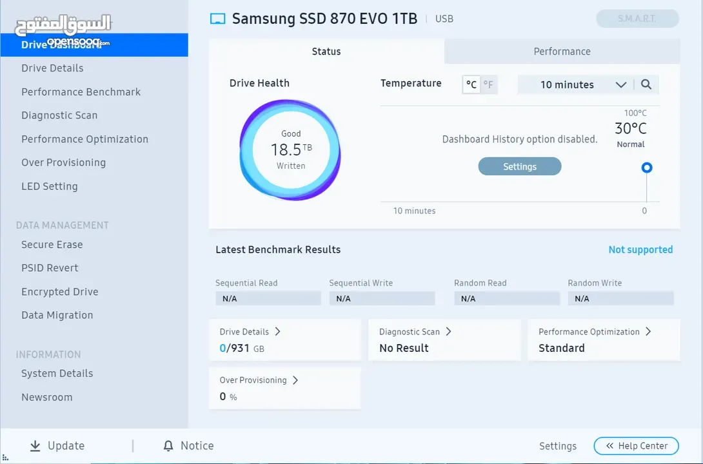Image resolution: width=703 pixels, height=464 pixels.
Task: Switch to the Performance tab
Action: tap(562, 52)
